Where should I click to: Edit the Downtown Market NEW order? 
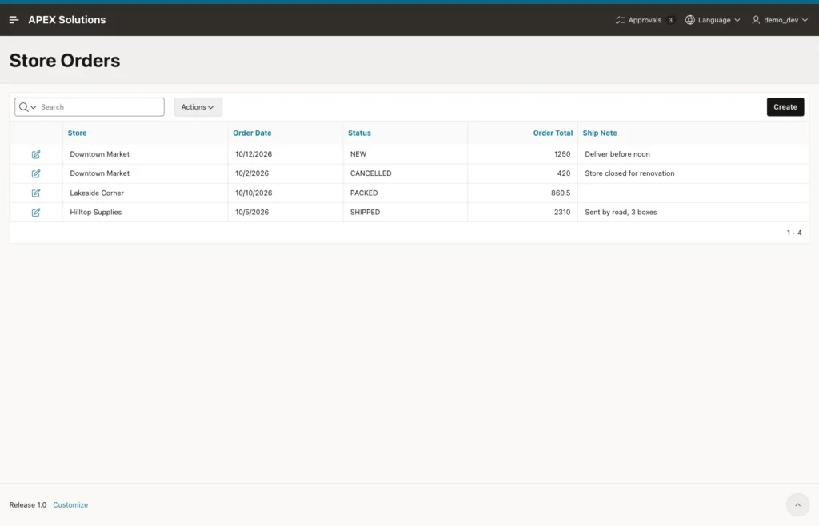[x=35, y=154]
